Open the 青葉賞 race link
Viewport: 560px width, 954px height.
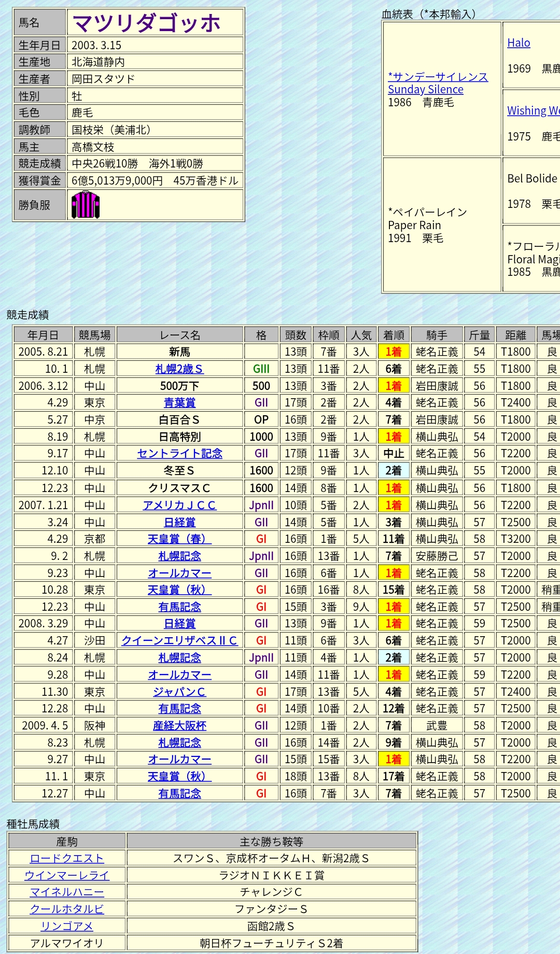pyautogui.click(x=179, y=403)
